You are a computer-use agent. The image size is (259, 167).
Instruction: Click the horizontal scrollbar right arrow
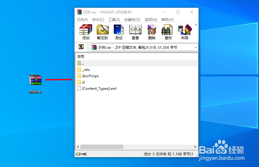coord(195,147)
